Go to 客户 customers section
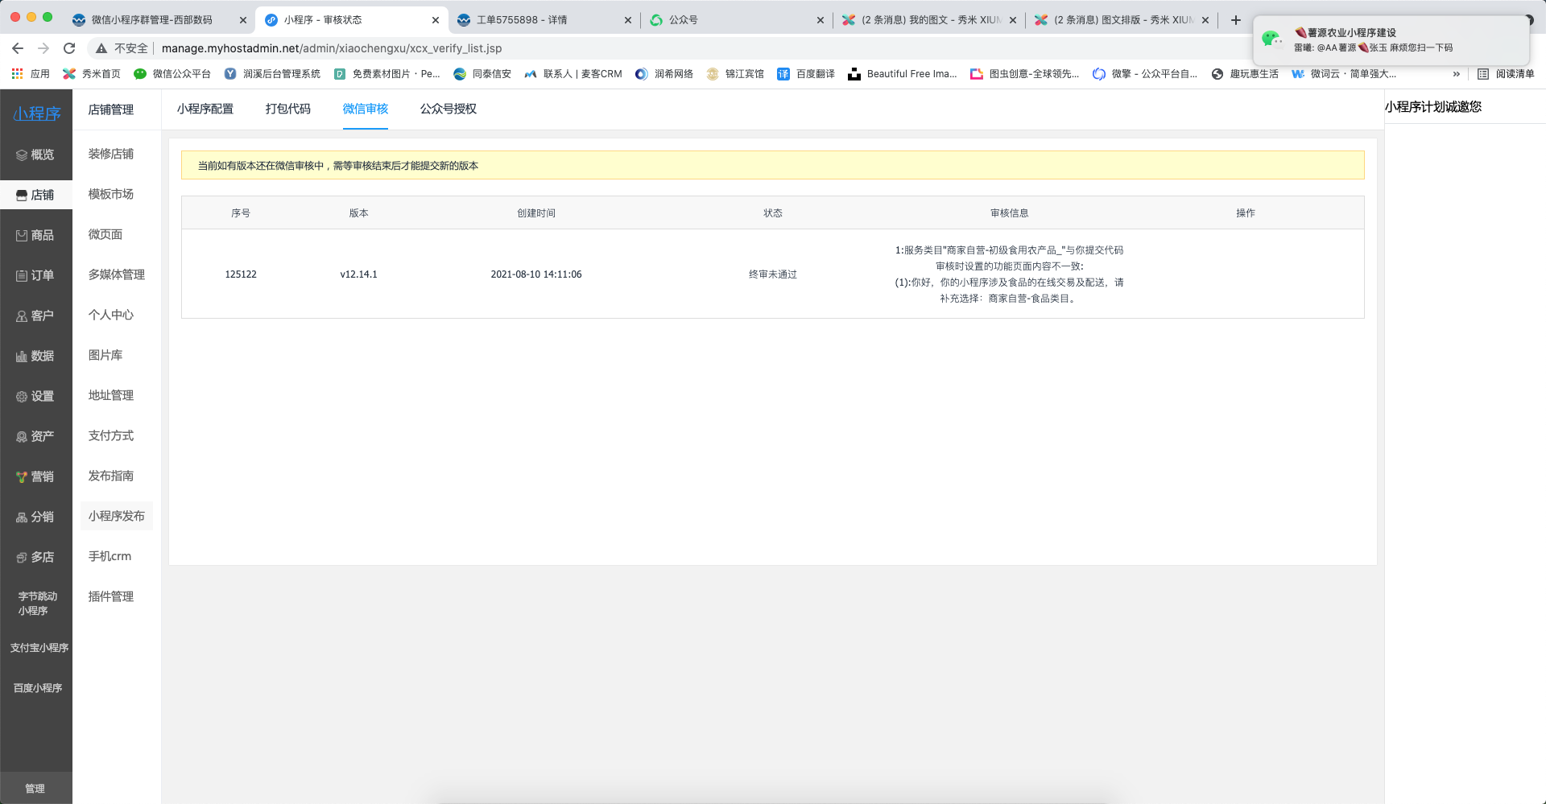 (x=35, y=315)
